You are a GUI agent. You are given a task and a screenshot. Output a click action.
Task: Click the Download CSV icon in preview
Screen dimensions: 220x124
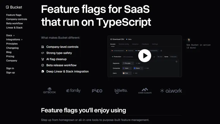point(111,39)
